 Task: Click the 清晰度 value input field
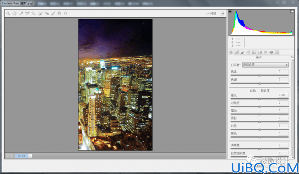283,145
